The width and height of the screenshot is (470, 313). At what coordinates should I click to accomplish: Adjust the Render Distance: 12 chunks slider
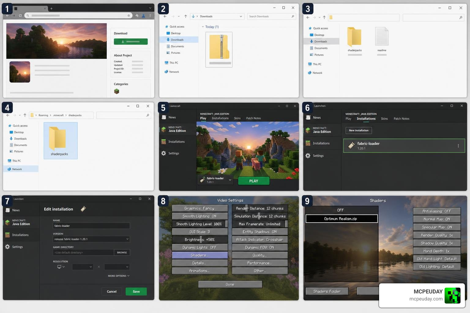tap(260, 208)
